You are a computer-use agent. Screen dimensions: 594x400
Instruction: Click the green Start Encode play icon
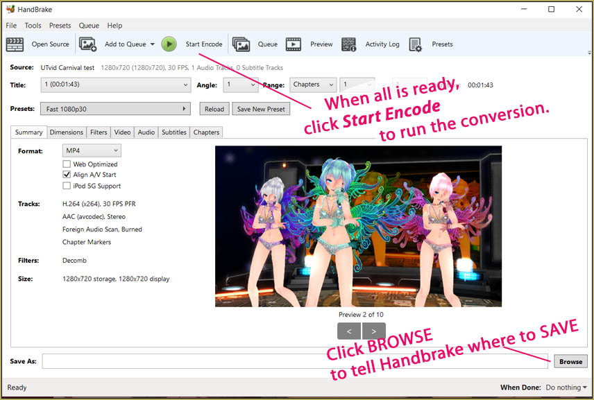169,44
